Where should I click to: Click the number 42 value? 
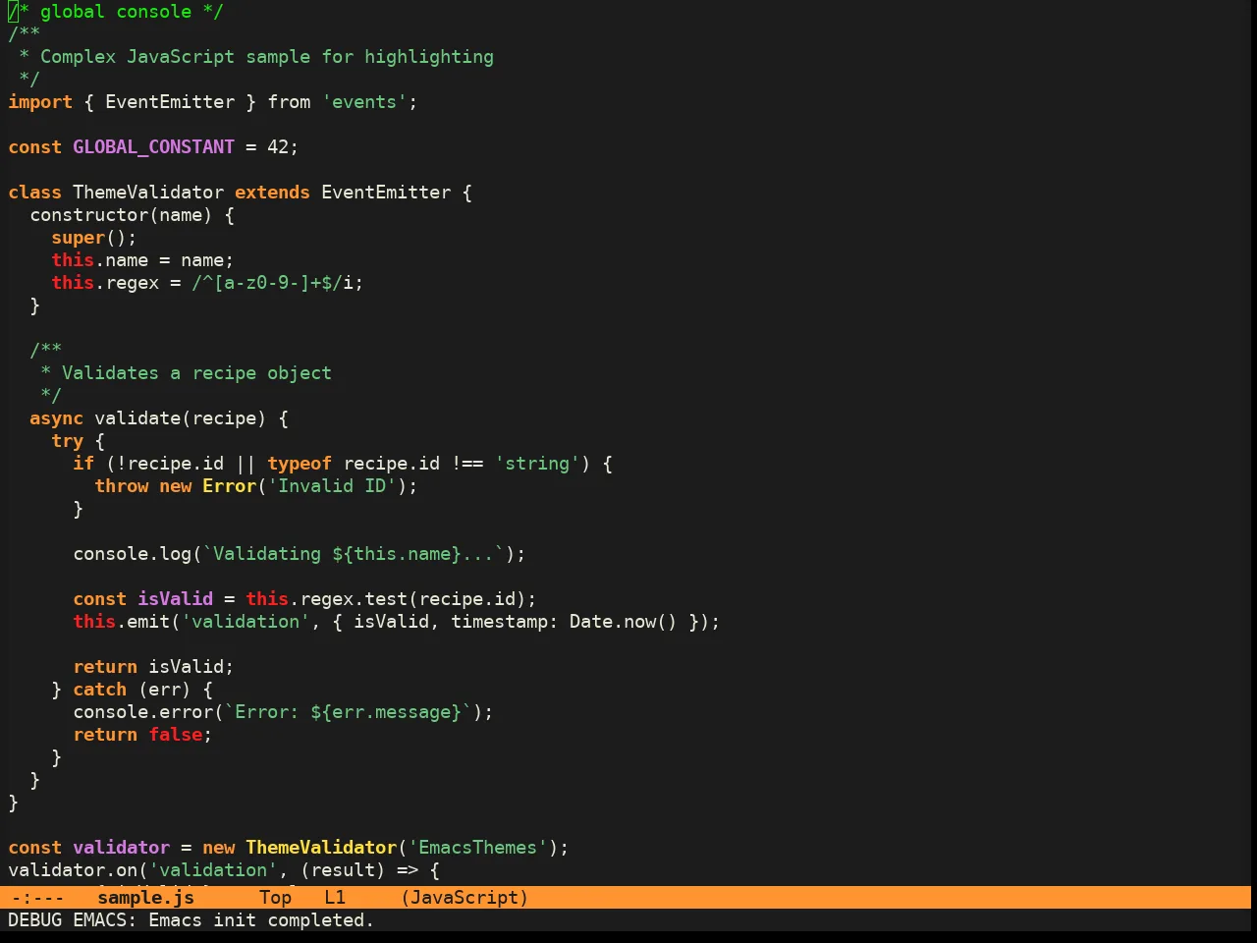pos(278,147)
